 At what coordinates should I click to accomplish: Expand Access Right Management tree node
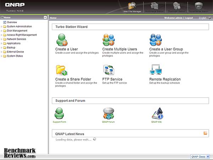[x=1, y=35]
